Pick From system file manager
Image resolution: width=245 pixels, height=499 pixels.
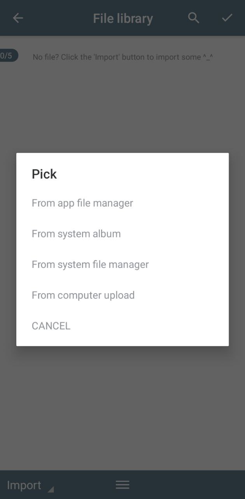pos(90,265)
